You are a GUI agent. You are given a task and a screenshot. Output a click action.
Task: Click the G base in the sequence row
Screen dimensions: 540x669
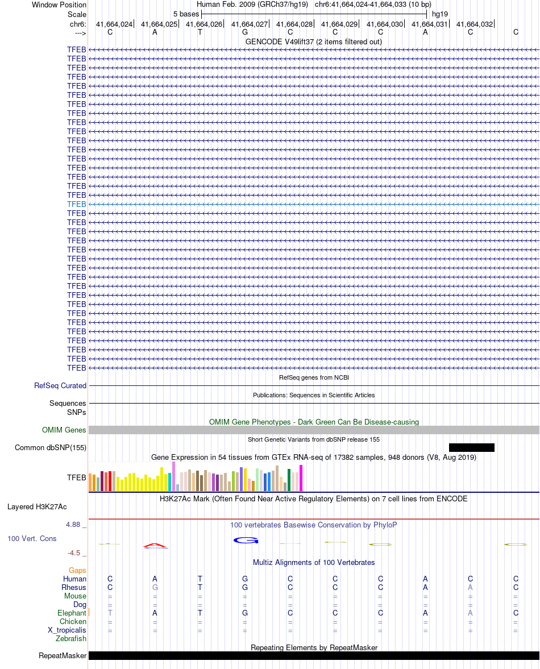(x=245, y=32)
